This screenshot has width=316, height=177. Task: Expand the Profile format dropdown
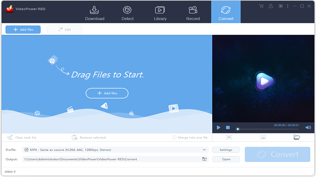(x=204, y=150)
